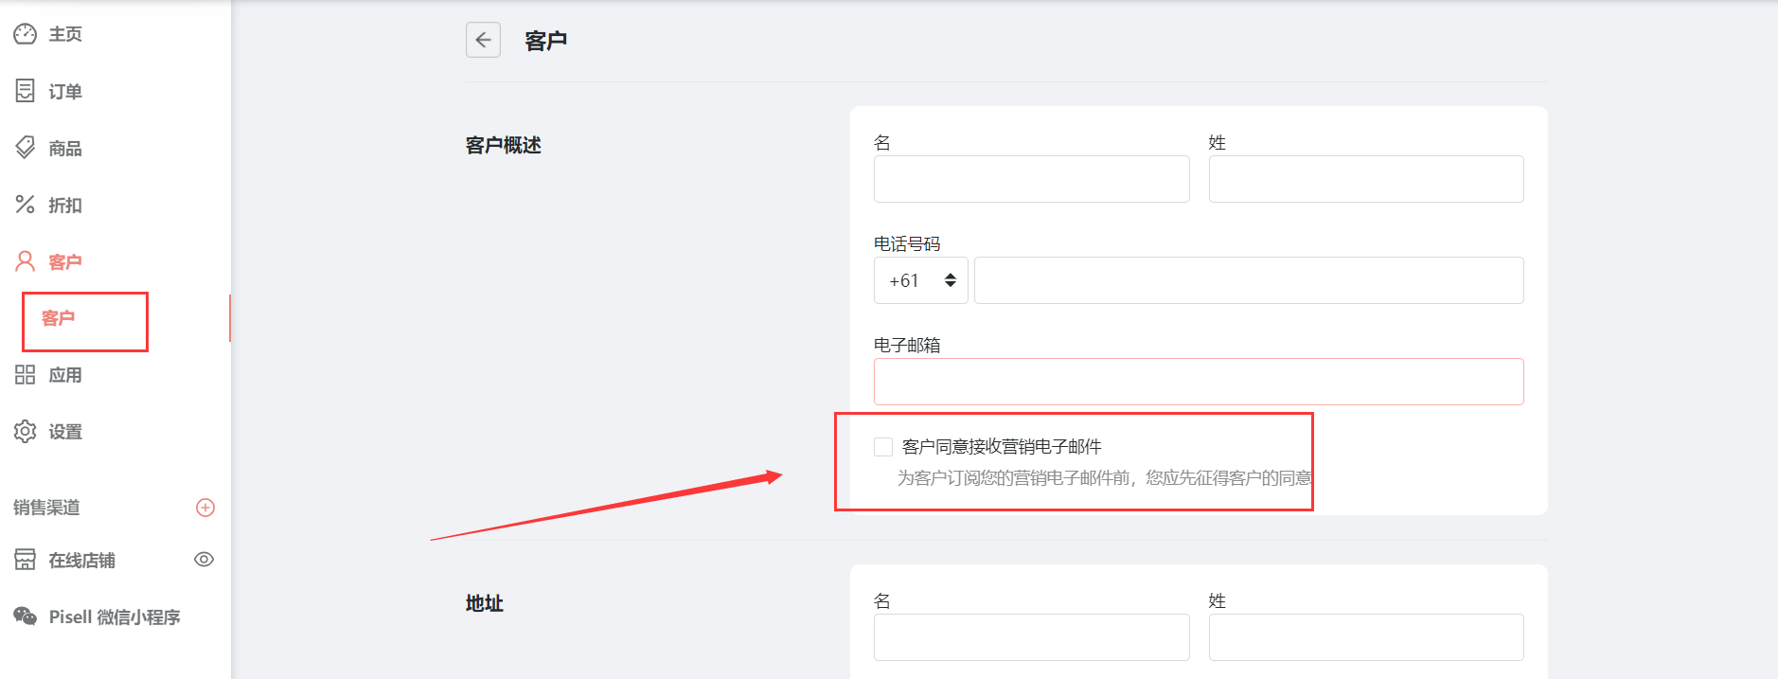Click the 客户概述 section heading
This screenshot has height=679, width=1778.
pos(503,145)
